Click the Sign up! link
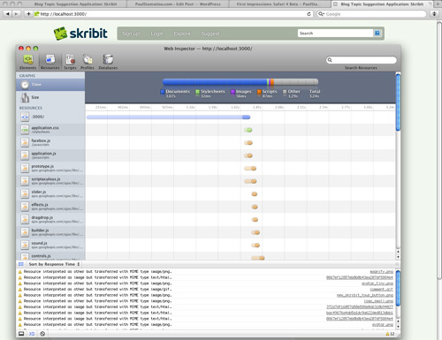The image size is (442, 340). point(131,34)
